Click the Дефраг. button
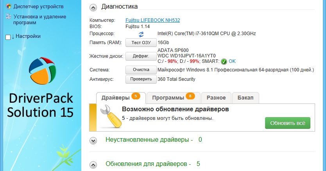The image size is (326, 171). click(x=141, y=56)
